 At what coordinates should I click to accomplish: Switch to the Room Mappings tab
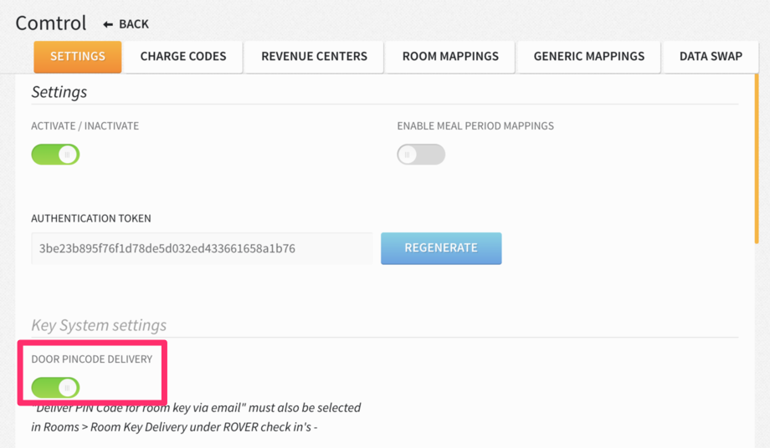point(450,57)
